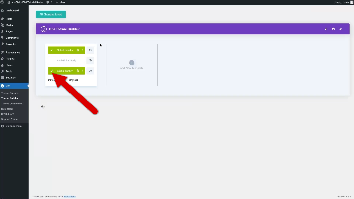Screen dimensions: 354x199
Task: Open Divi Library submenu item
Action: tap(8, 114)
